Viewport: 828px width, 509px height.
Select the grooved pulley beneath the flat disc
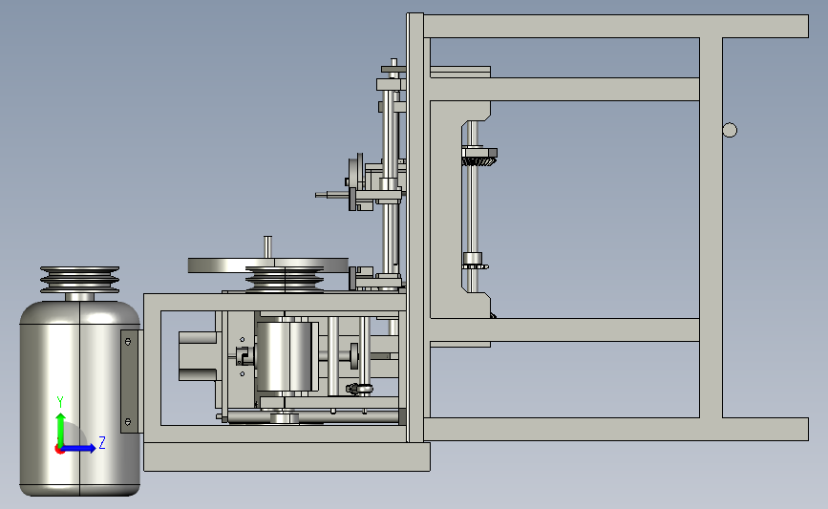285,280
